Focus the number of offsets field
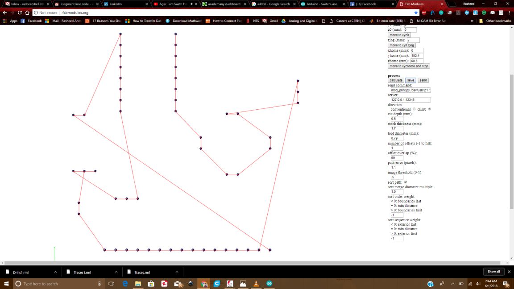The image size is (514, 289). pyautogui.click(x=397, y=148)
